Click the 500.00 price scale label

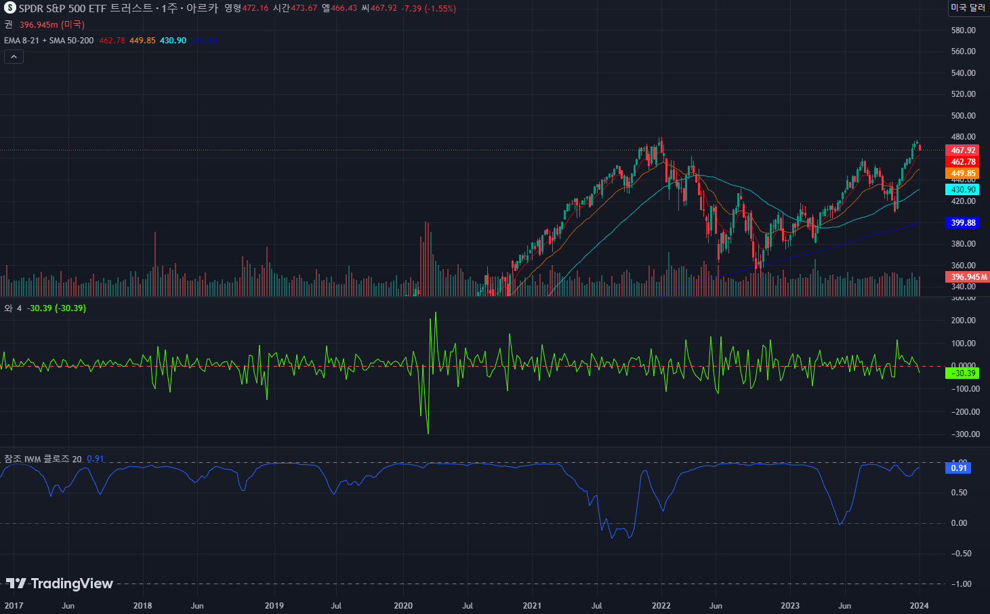click(963, 116)
